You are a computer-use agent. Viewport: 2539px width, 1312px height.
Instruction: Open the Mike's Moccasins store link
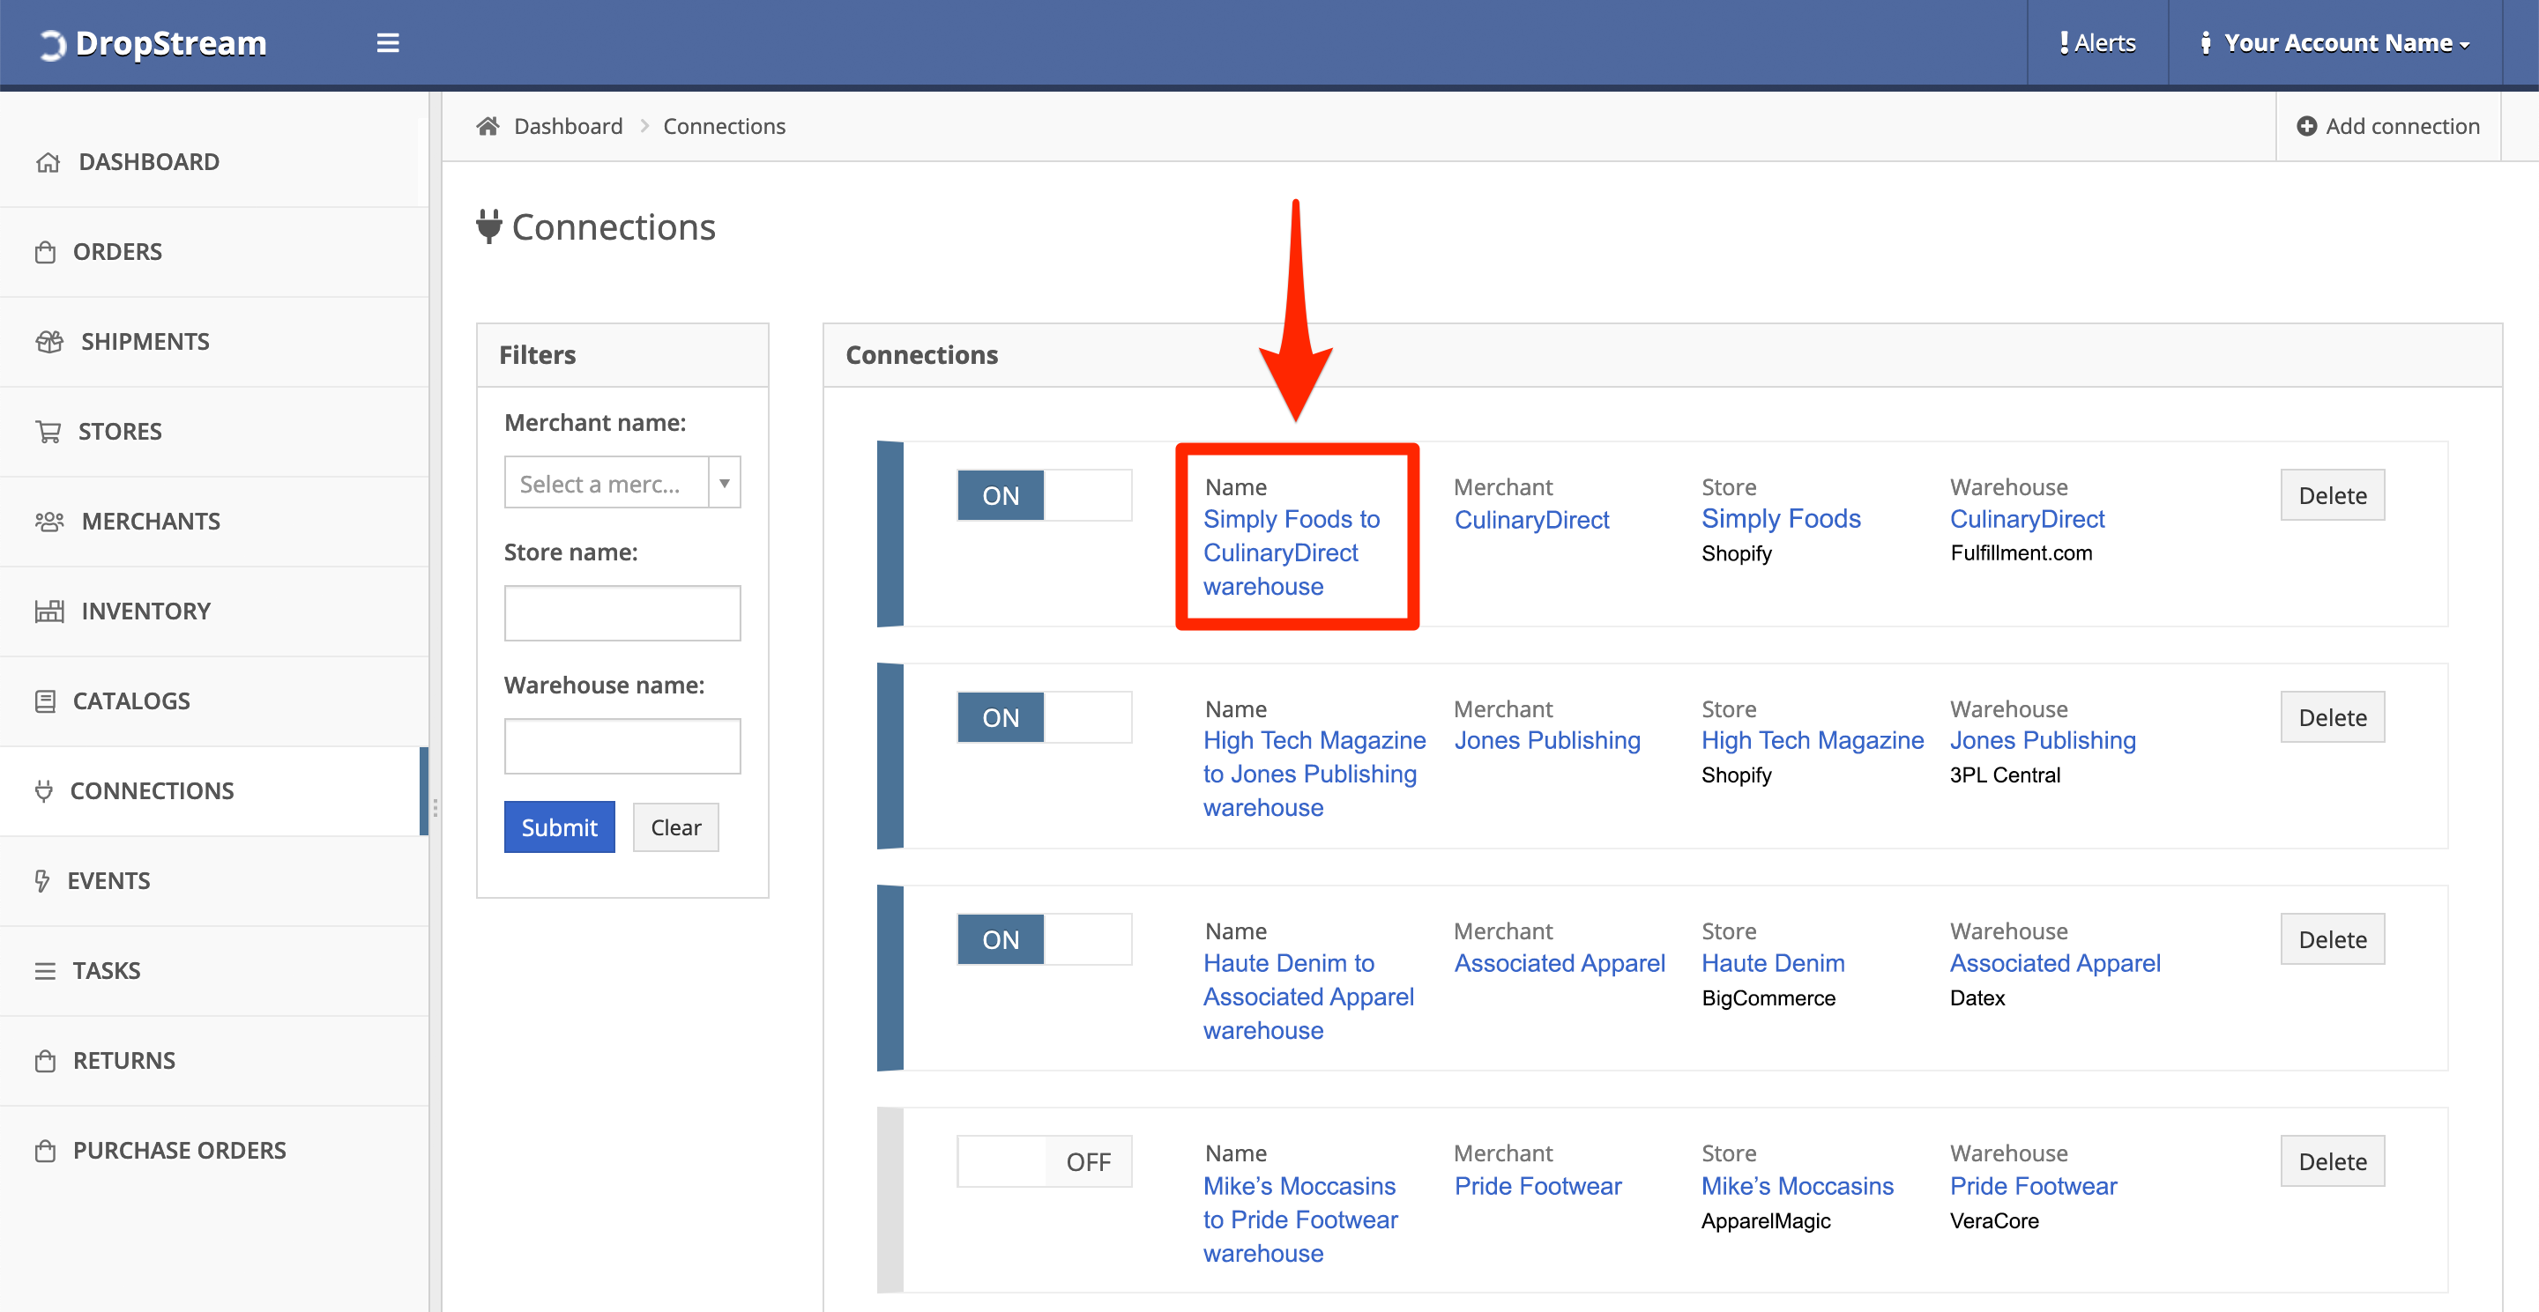point(1797,1186)
